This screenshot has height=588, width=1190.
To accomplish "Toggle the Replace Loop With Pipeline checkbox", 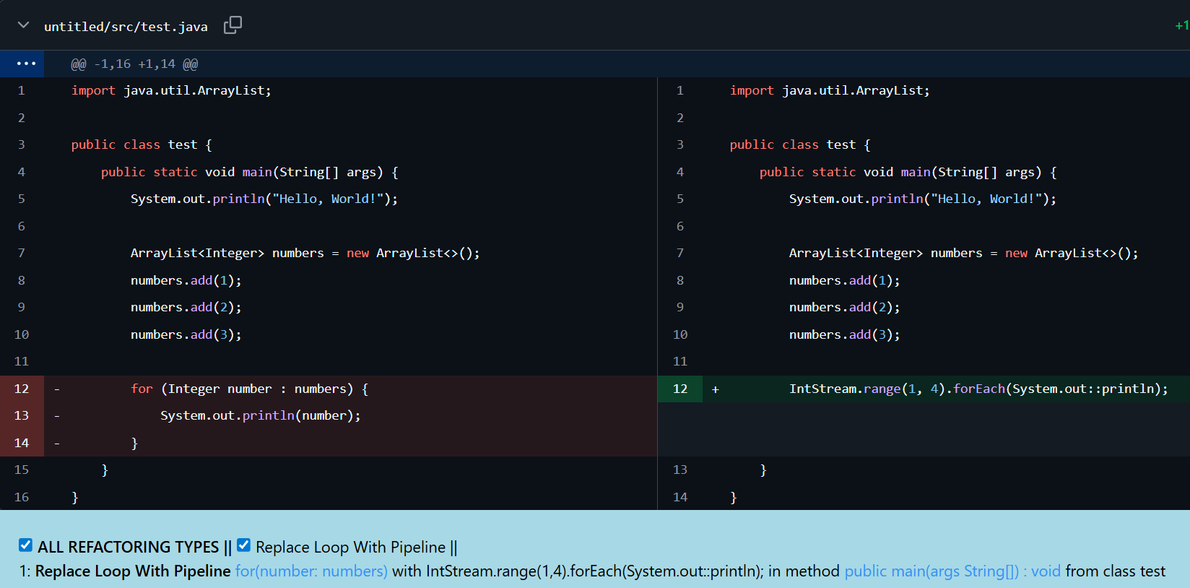I will [x=244, y=545].
